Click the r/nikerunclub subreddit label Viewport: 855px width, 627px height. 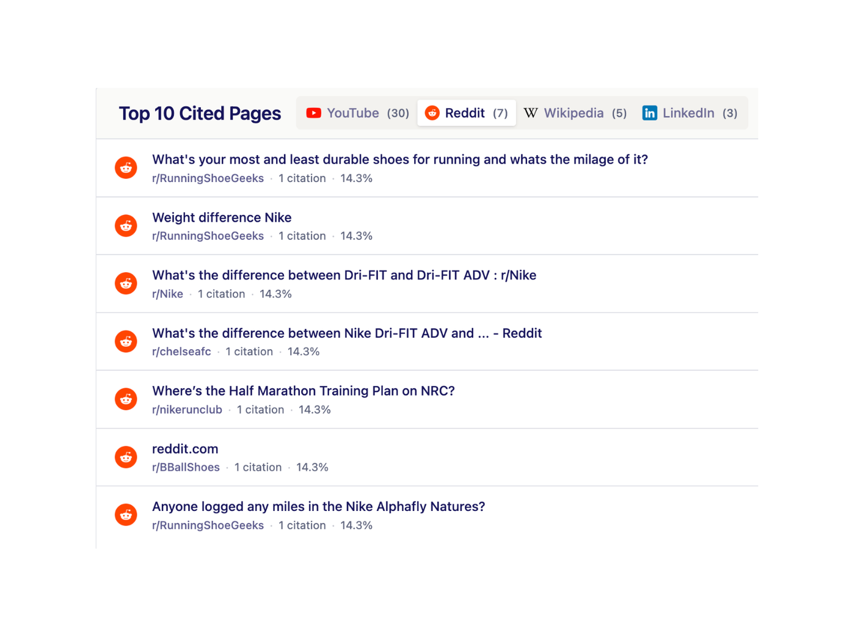click(x=187, y=410)
